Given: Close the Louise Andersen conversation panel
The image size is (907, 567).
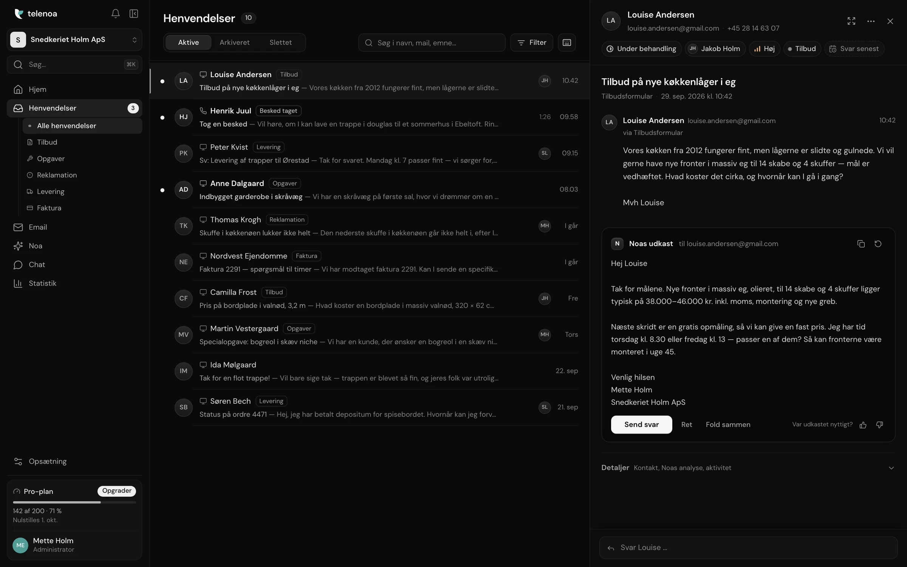Looking at the screenshot, I should [890, 21].
